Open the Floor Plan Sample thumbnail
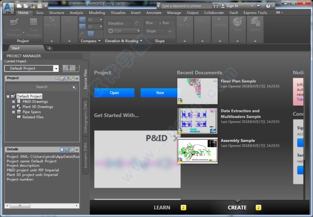Screen dimensions: 313x217 (x=197, y=91)
